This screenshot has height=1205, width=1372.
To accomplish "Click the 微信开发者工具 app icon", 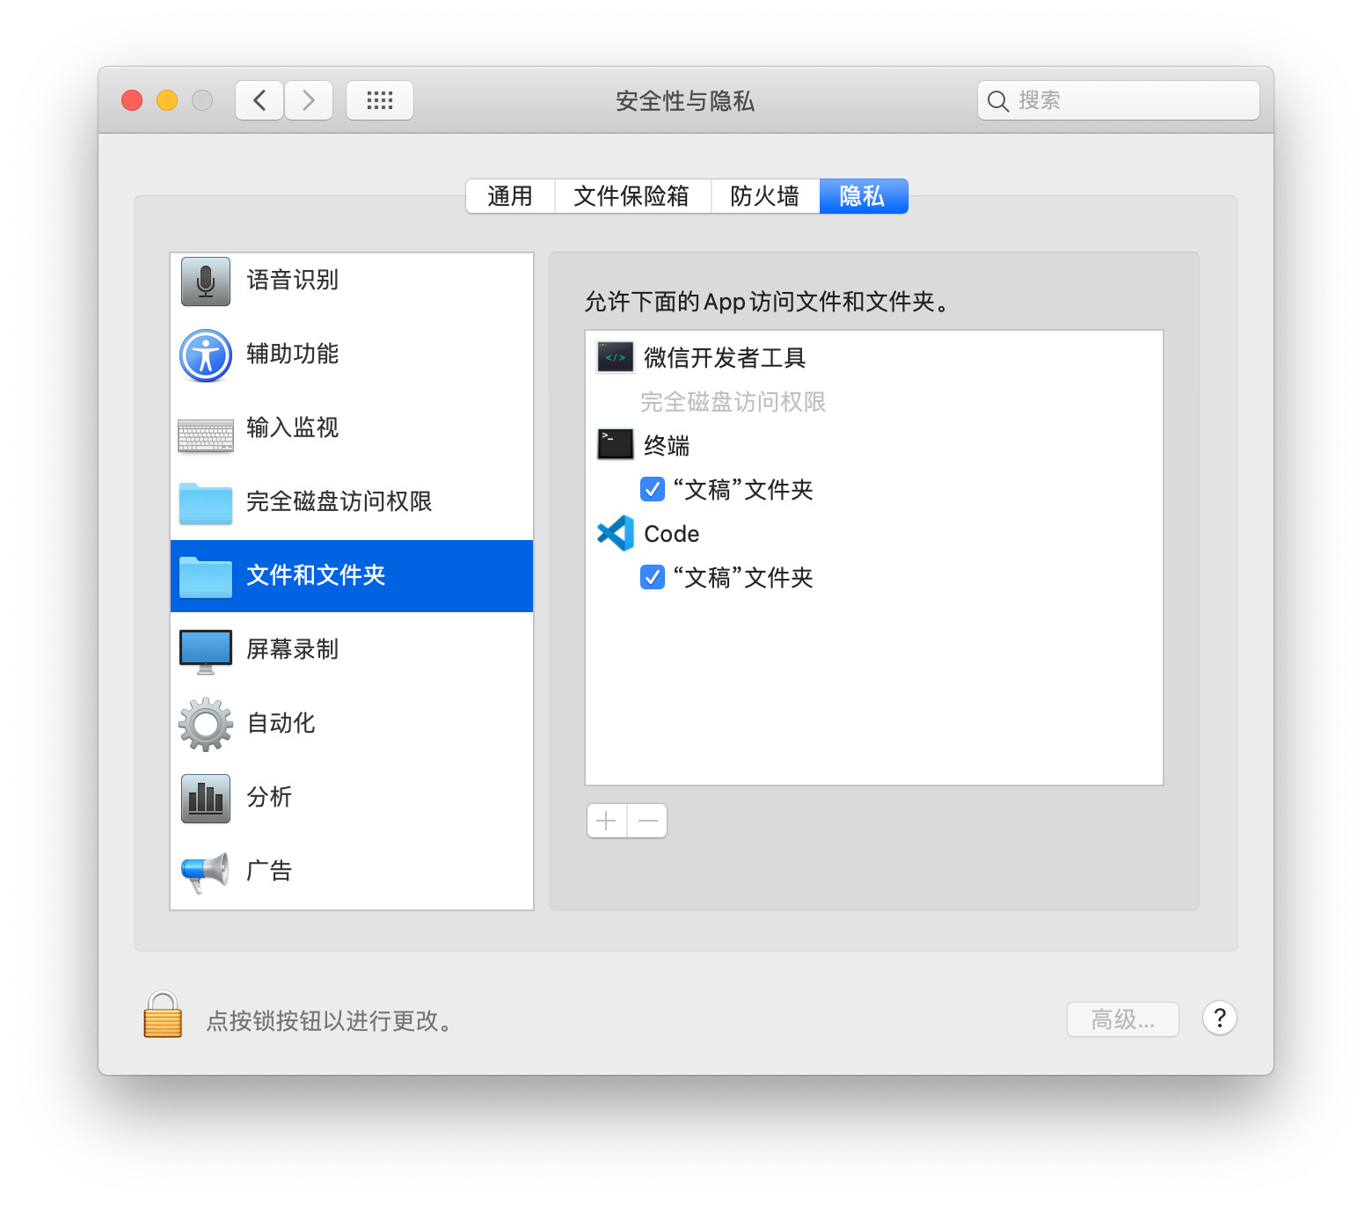I will coord(616,357).
